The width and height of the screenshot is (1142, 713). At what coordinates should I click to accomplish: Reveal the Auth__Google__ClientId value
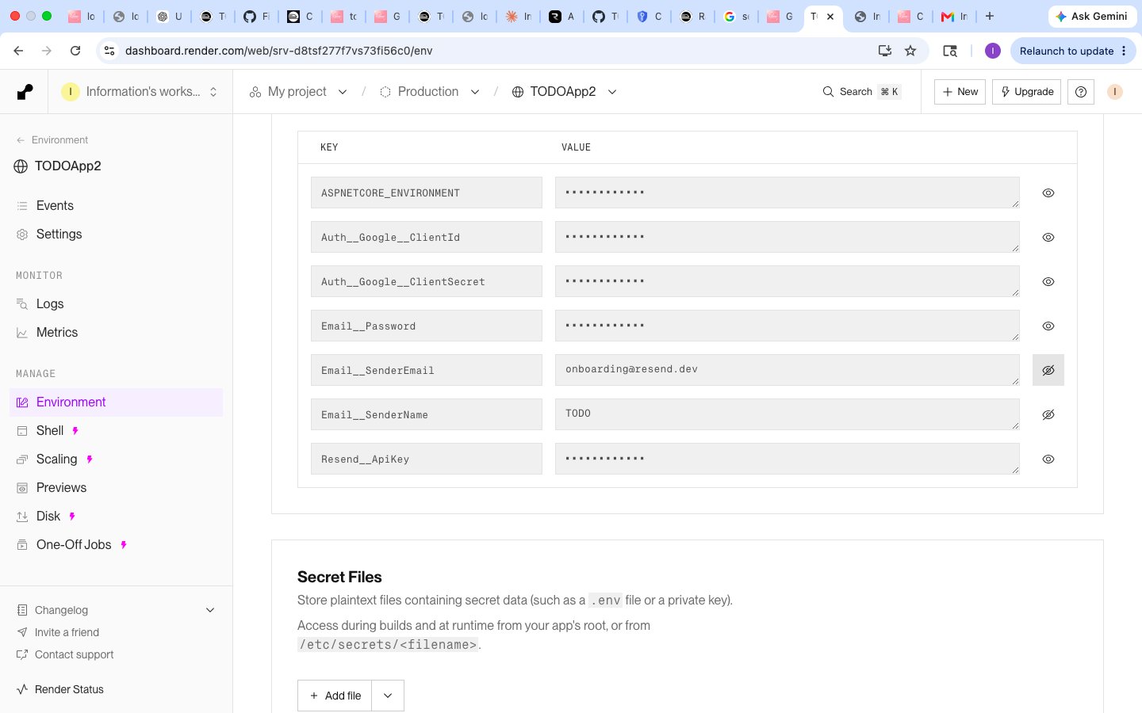tap(1048, 237)
